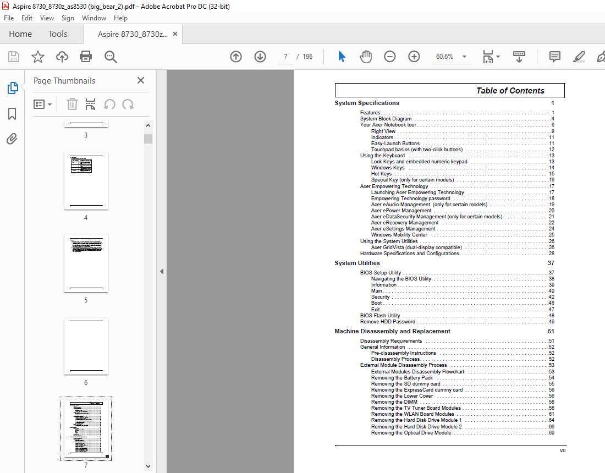This screenshot has height=473, width=605.
Task: Switch to the Tools tab
Action: pyautogui.click(x=58, y=34)
